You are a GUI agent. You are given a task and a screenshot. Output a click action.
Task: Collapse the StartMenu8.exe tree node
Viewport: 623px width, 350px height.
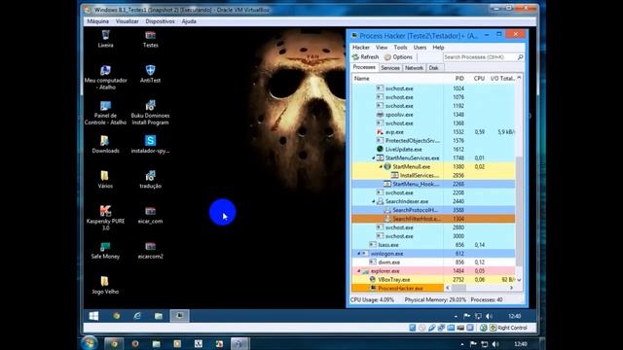coord(381,166)
